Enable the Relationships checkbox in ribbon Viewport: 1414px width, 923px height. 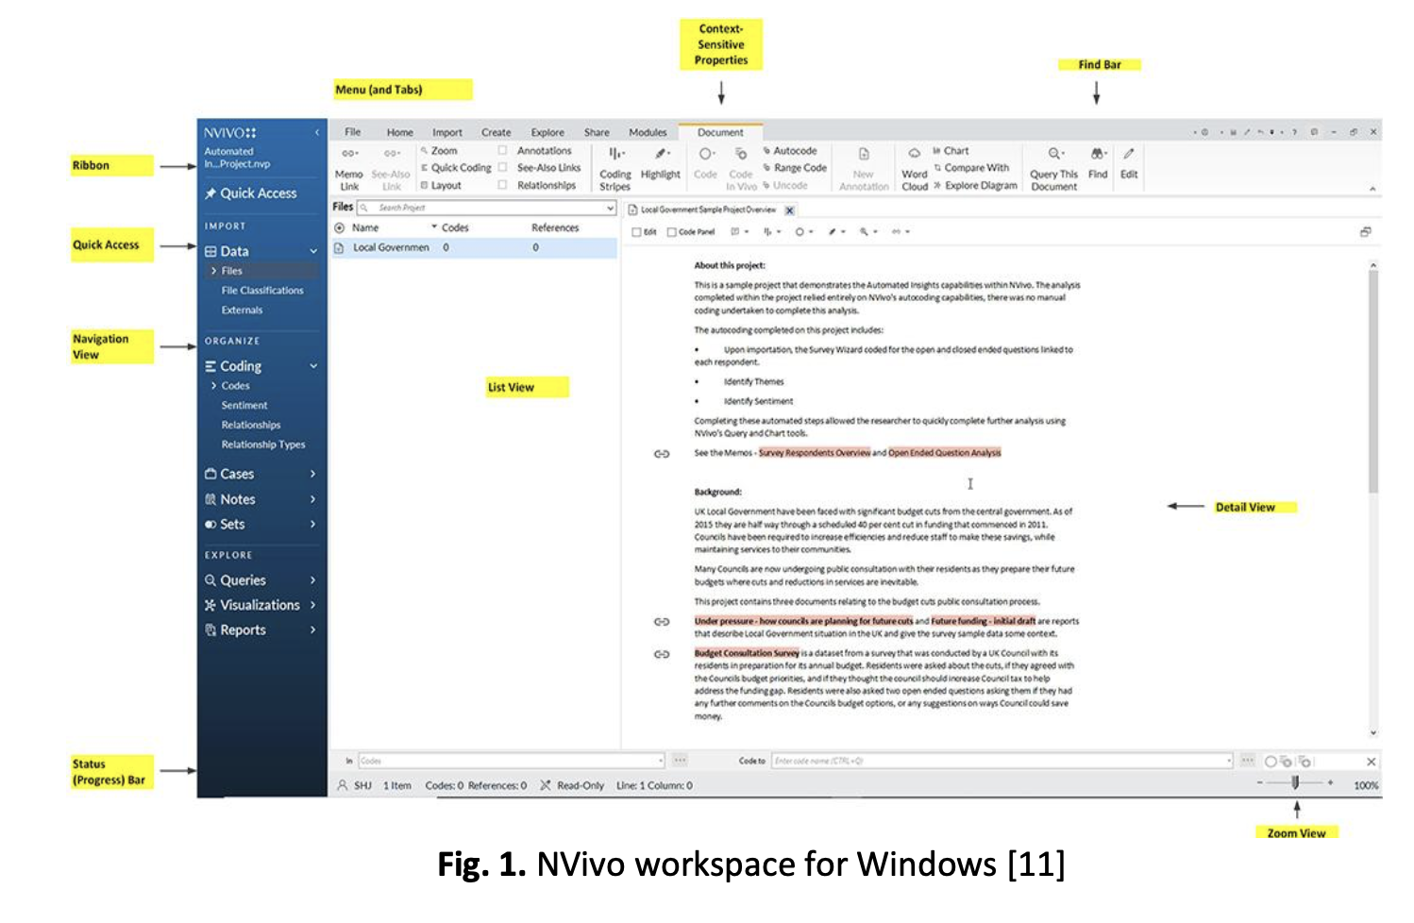[502, 186]
